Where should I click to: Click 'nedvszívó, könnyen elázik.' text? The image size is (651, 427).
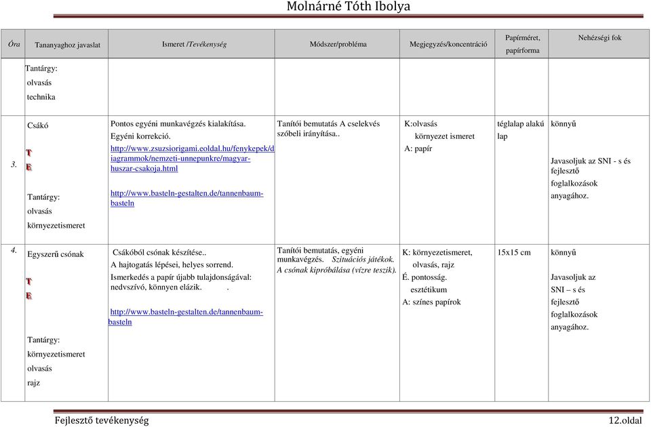pos(156,287)
